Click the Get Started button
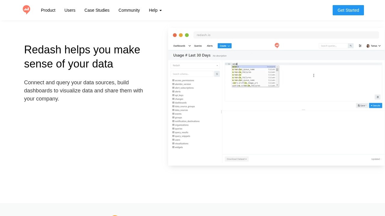This screenshot has width=385, height=216. click(x=348, y=10)
